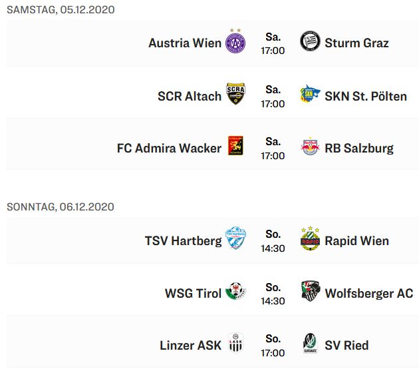Open the Rapid Wien green crest
419x371 pixels.
(310, 238)
